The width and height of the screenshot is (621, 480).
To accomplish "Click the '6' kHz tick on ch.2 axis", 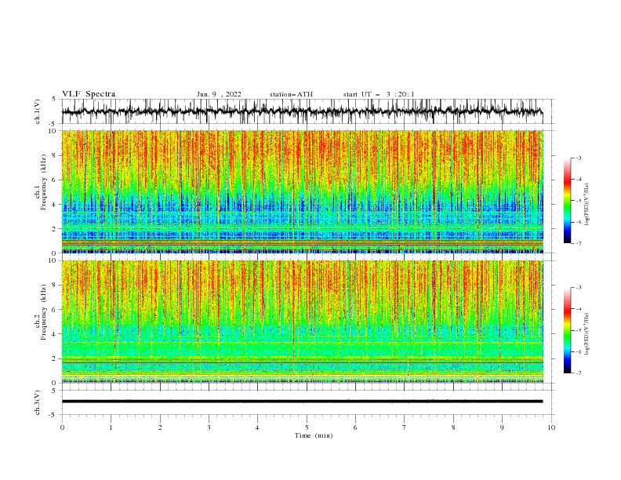I will coord(54,310).
